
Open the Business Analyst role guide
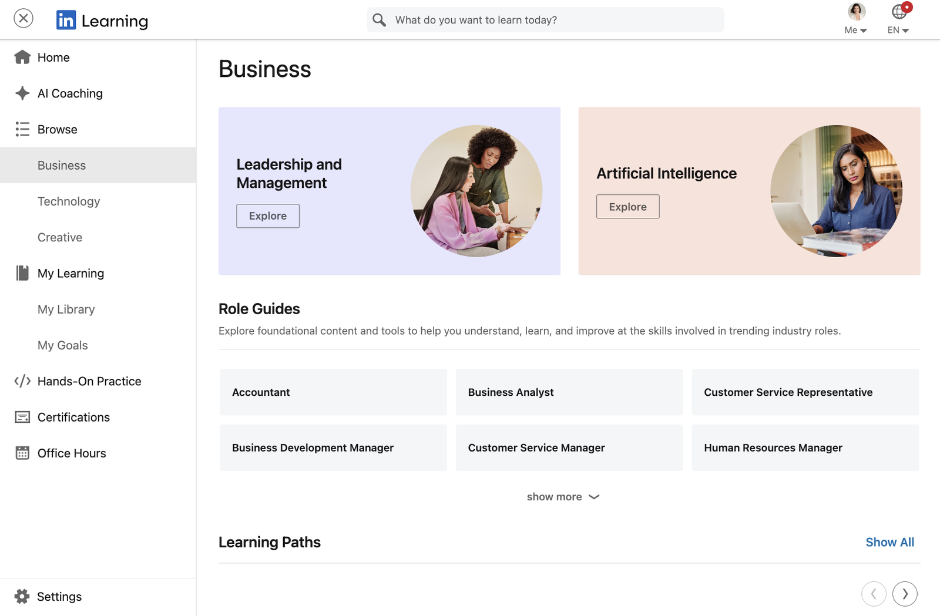tap(569, 392)
